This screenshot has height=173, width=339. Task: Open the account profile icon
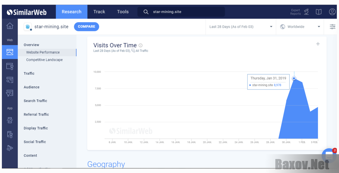click(x=332, y=12)
